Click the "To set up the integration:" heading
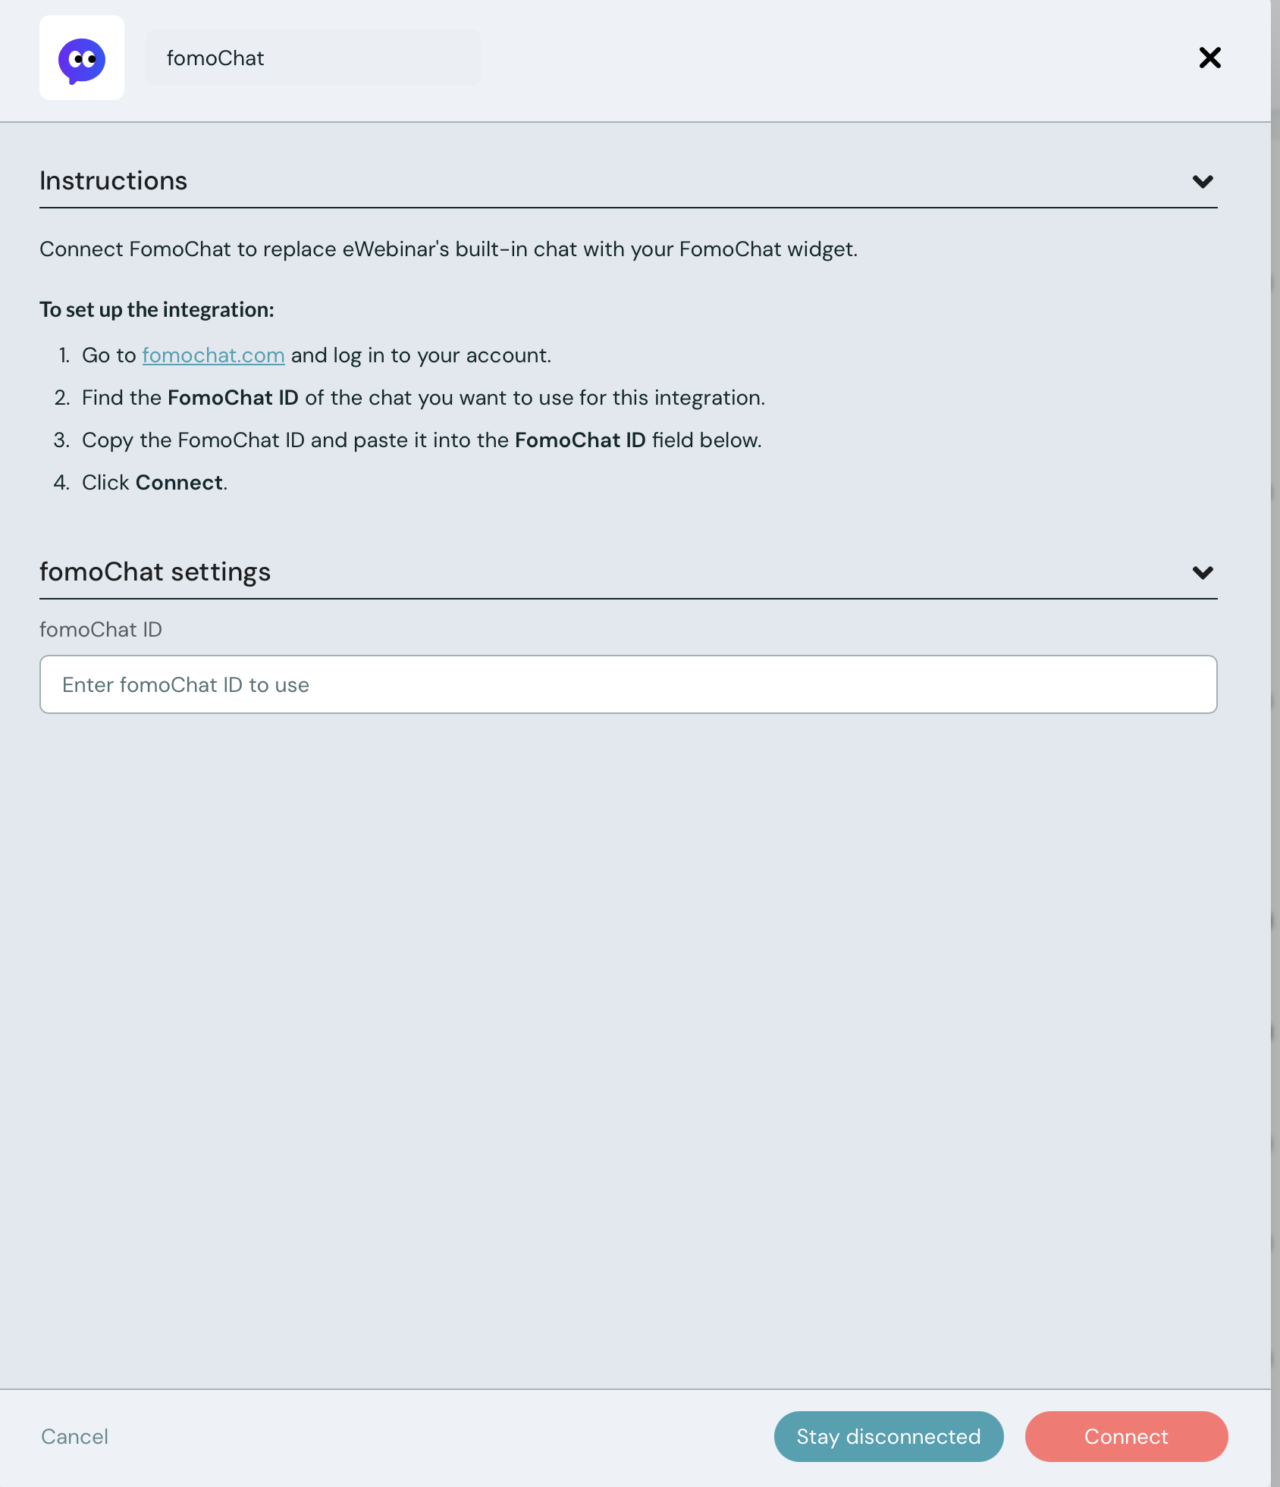The image size is (1280, 1487). click(x=157, y=310)
